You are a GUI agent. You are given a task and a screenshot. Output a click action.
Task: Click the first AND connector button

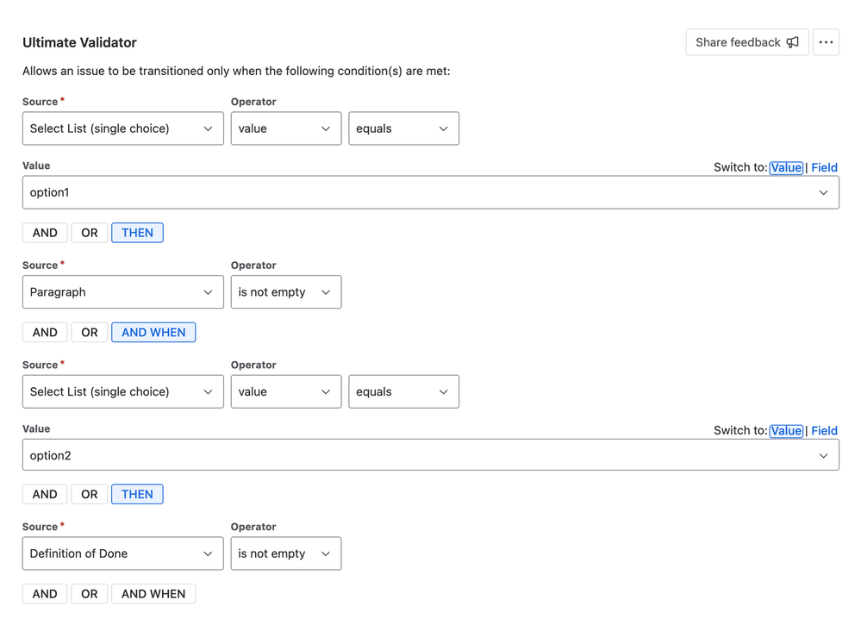pos(45,233)
